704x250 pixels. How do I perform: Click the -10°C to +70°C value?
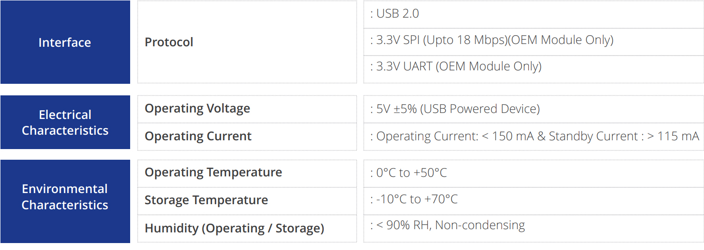click(417, 200)
